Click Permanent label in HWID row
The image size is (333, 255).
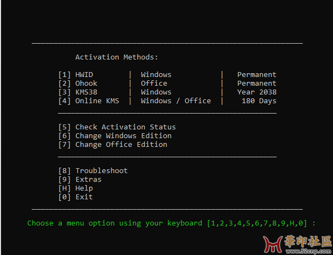(x=257, y=75)
